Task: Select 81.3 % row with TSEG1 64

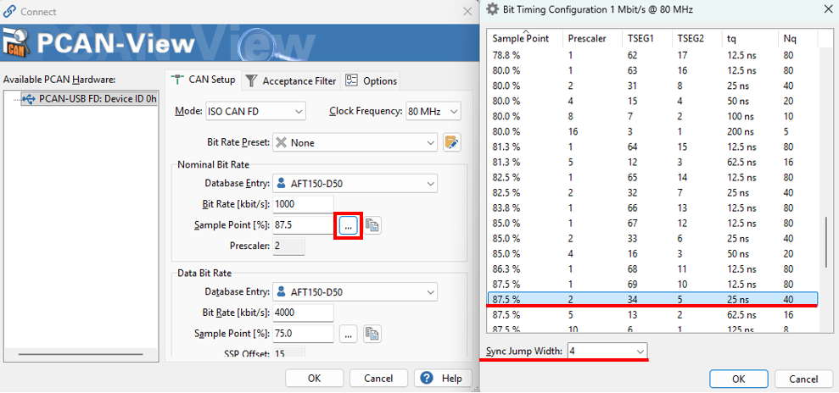Action: [653, 146]
